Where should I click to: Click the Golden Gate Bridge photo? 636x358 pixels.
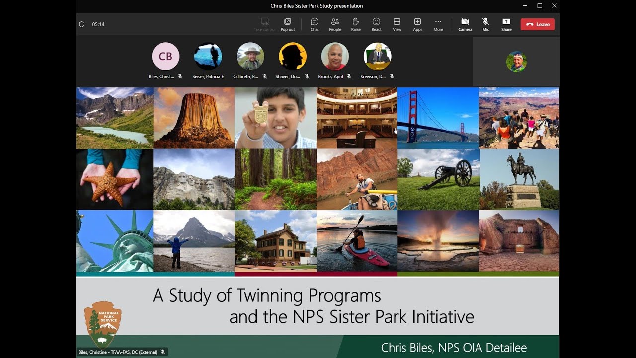[x=438, y=118]
